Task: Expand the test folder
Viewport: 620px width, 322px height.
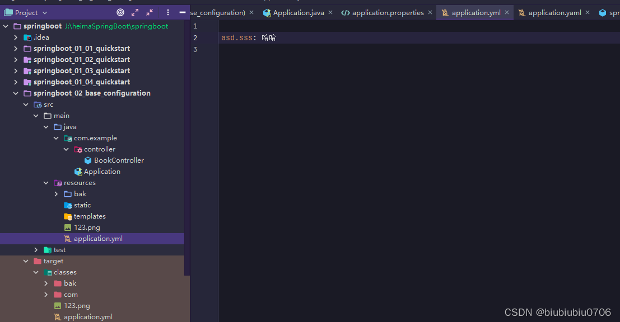Action: point(35,249)
